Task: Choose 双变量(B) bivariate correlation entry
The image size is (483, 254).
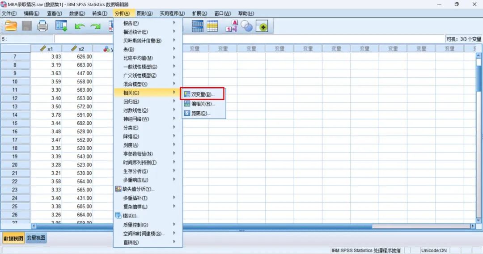Action: 202,94
